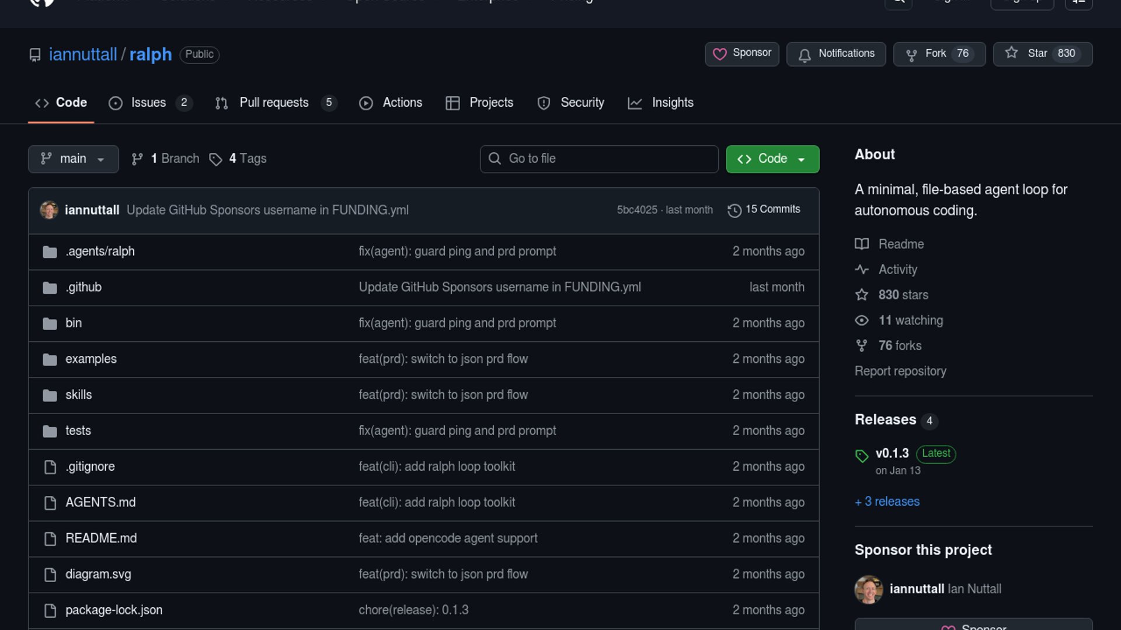Click the + 3 releases link

click(887, 502)
